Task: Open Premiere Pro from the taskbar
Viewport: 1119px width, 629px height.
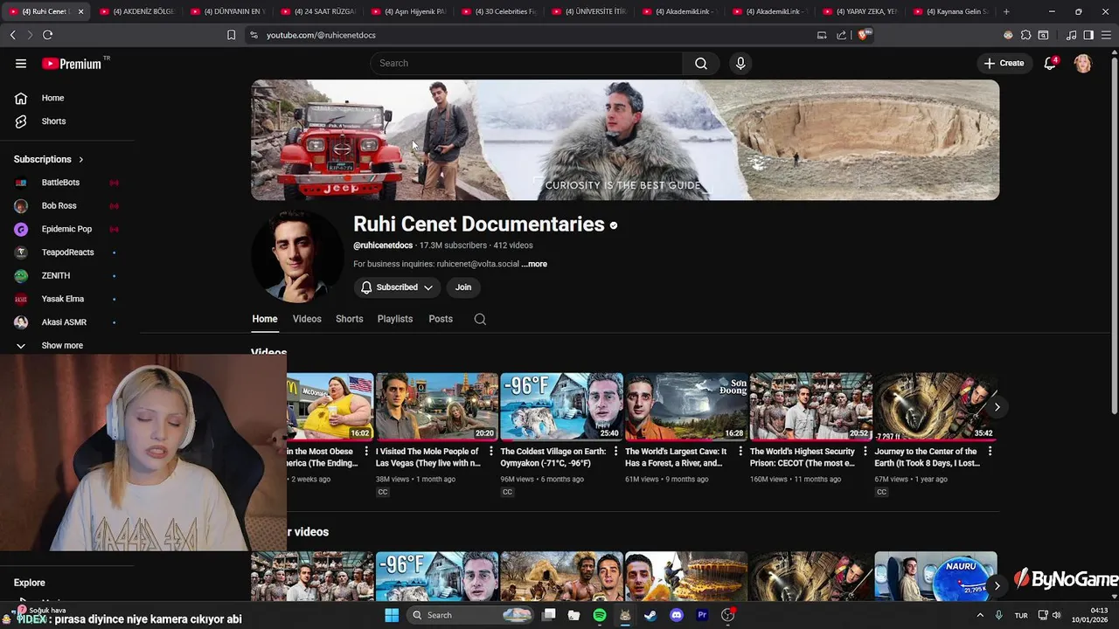Action: (702, 615)
